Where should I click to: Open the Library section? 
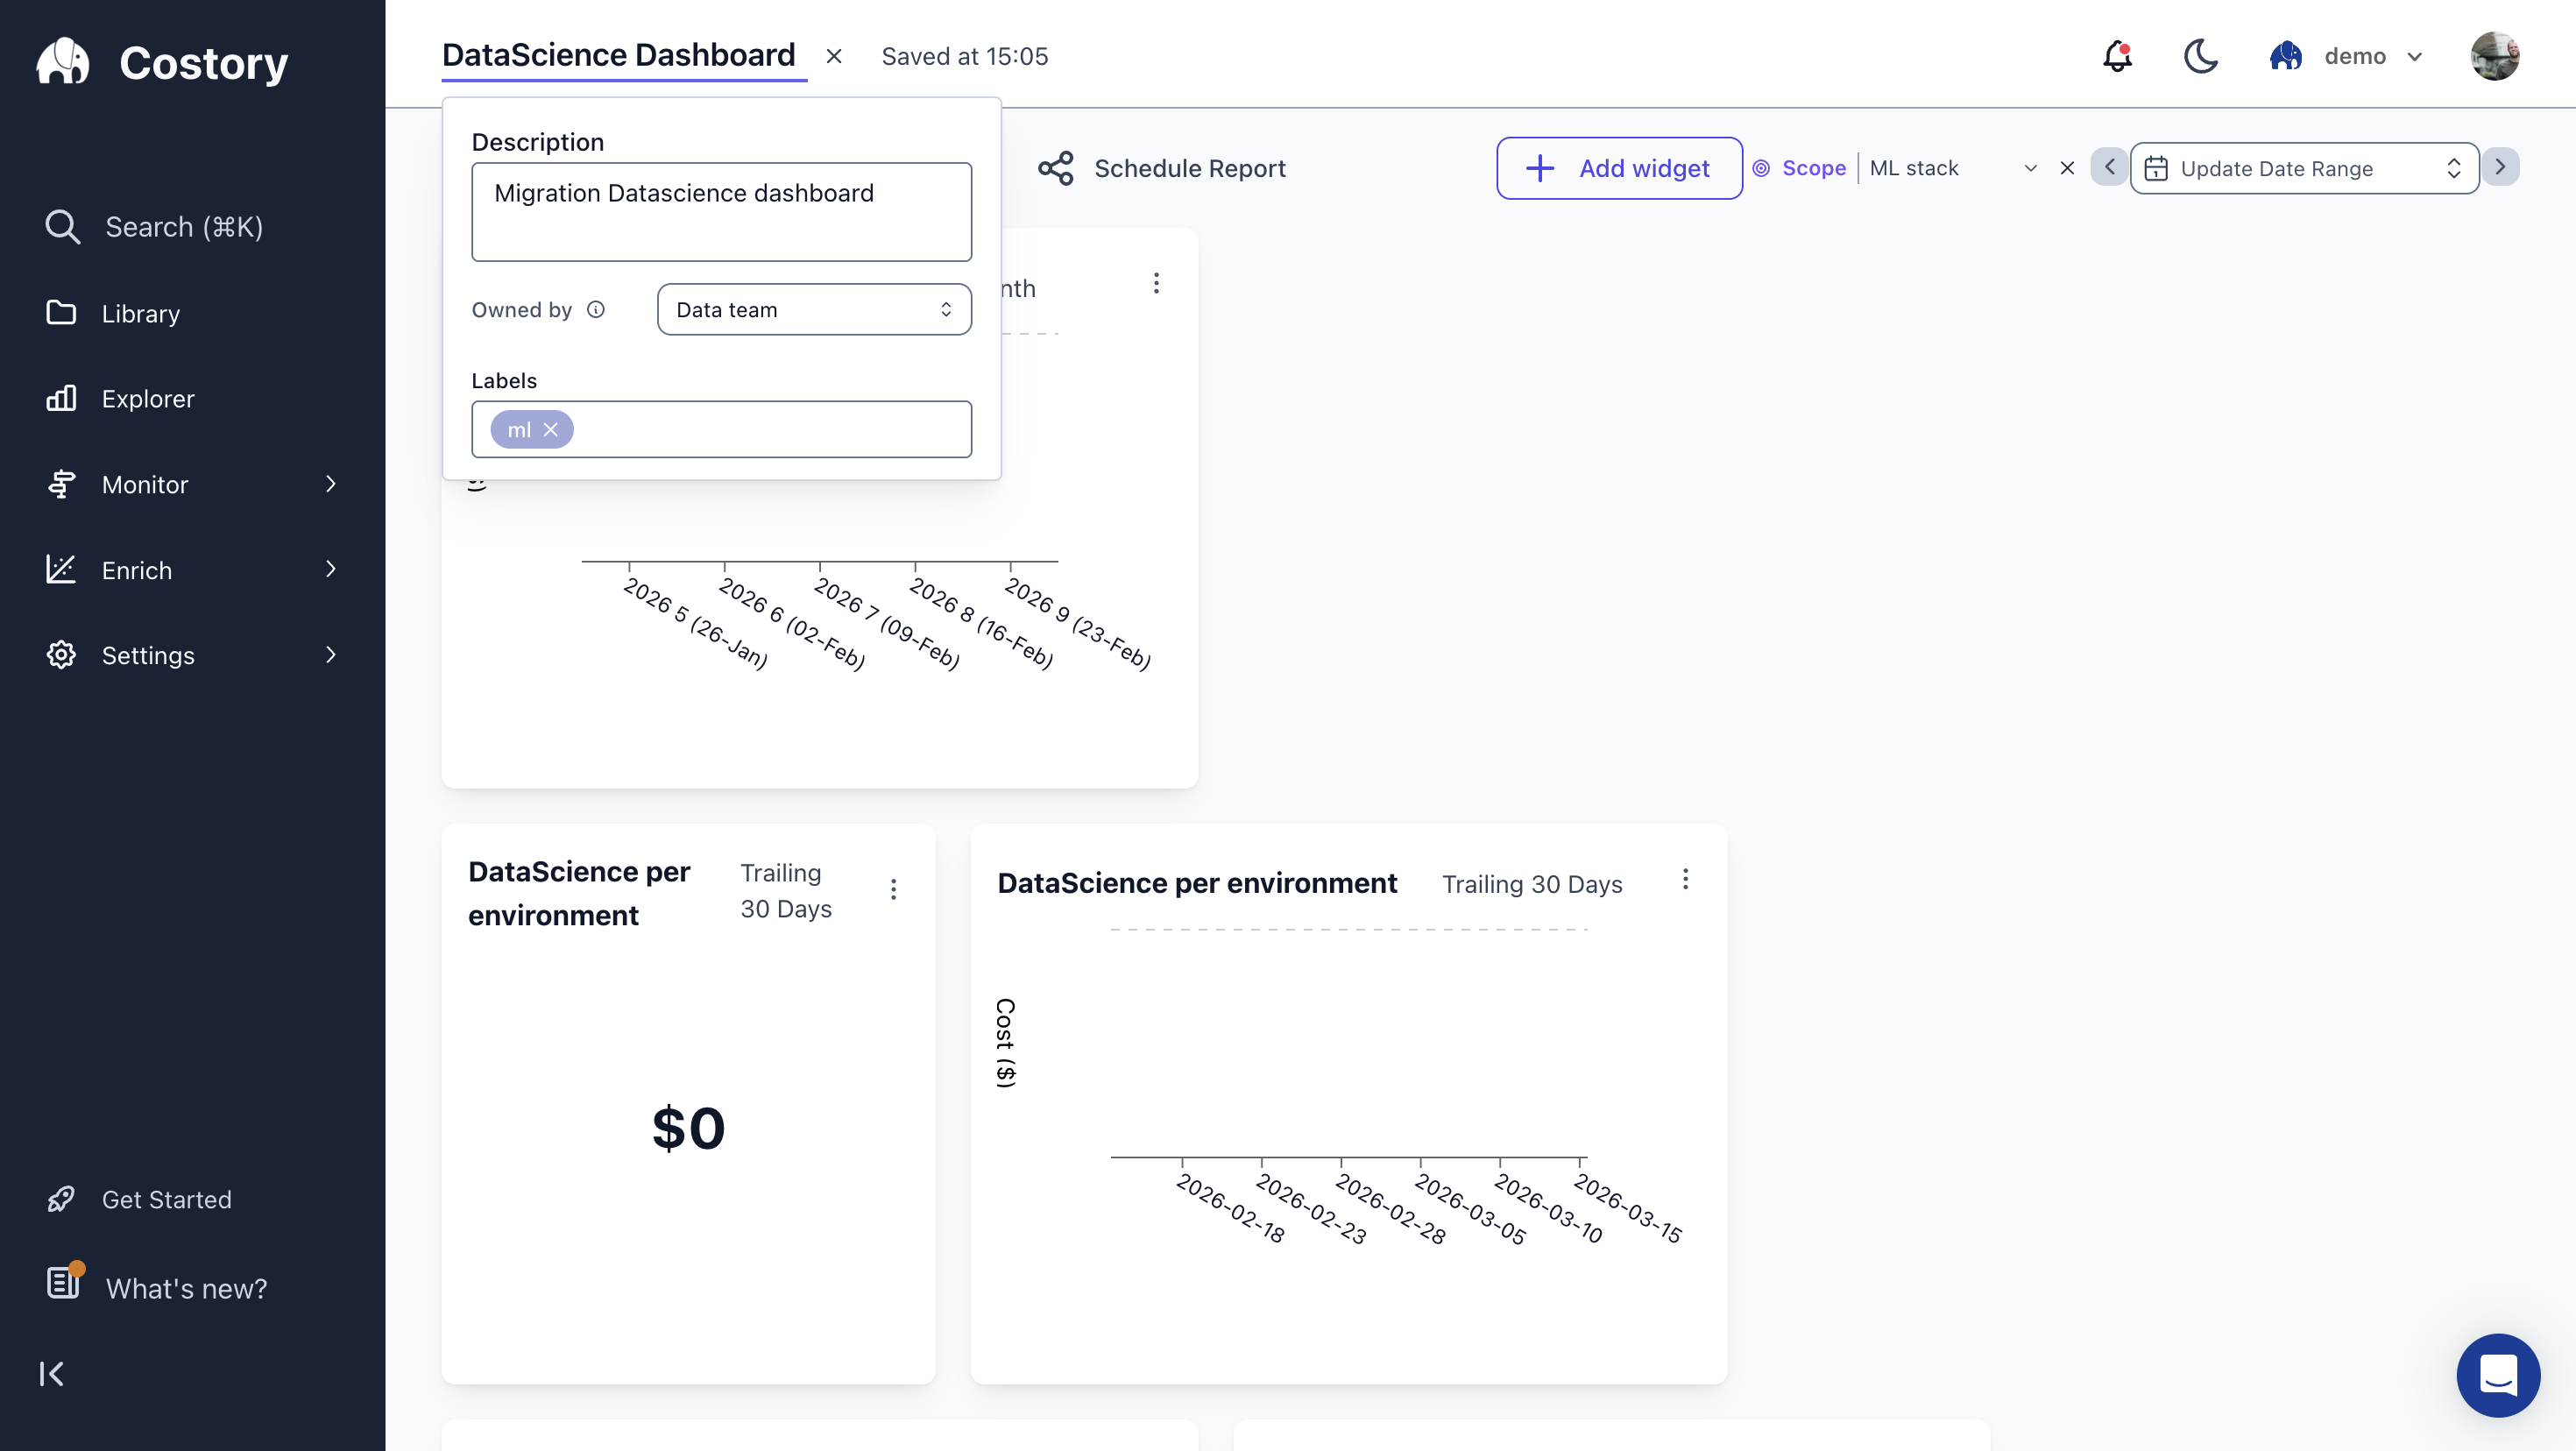[x=140, y=313]
